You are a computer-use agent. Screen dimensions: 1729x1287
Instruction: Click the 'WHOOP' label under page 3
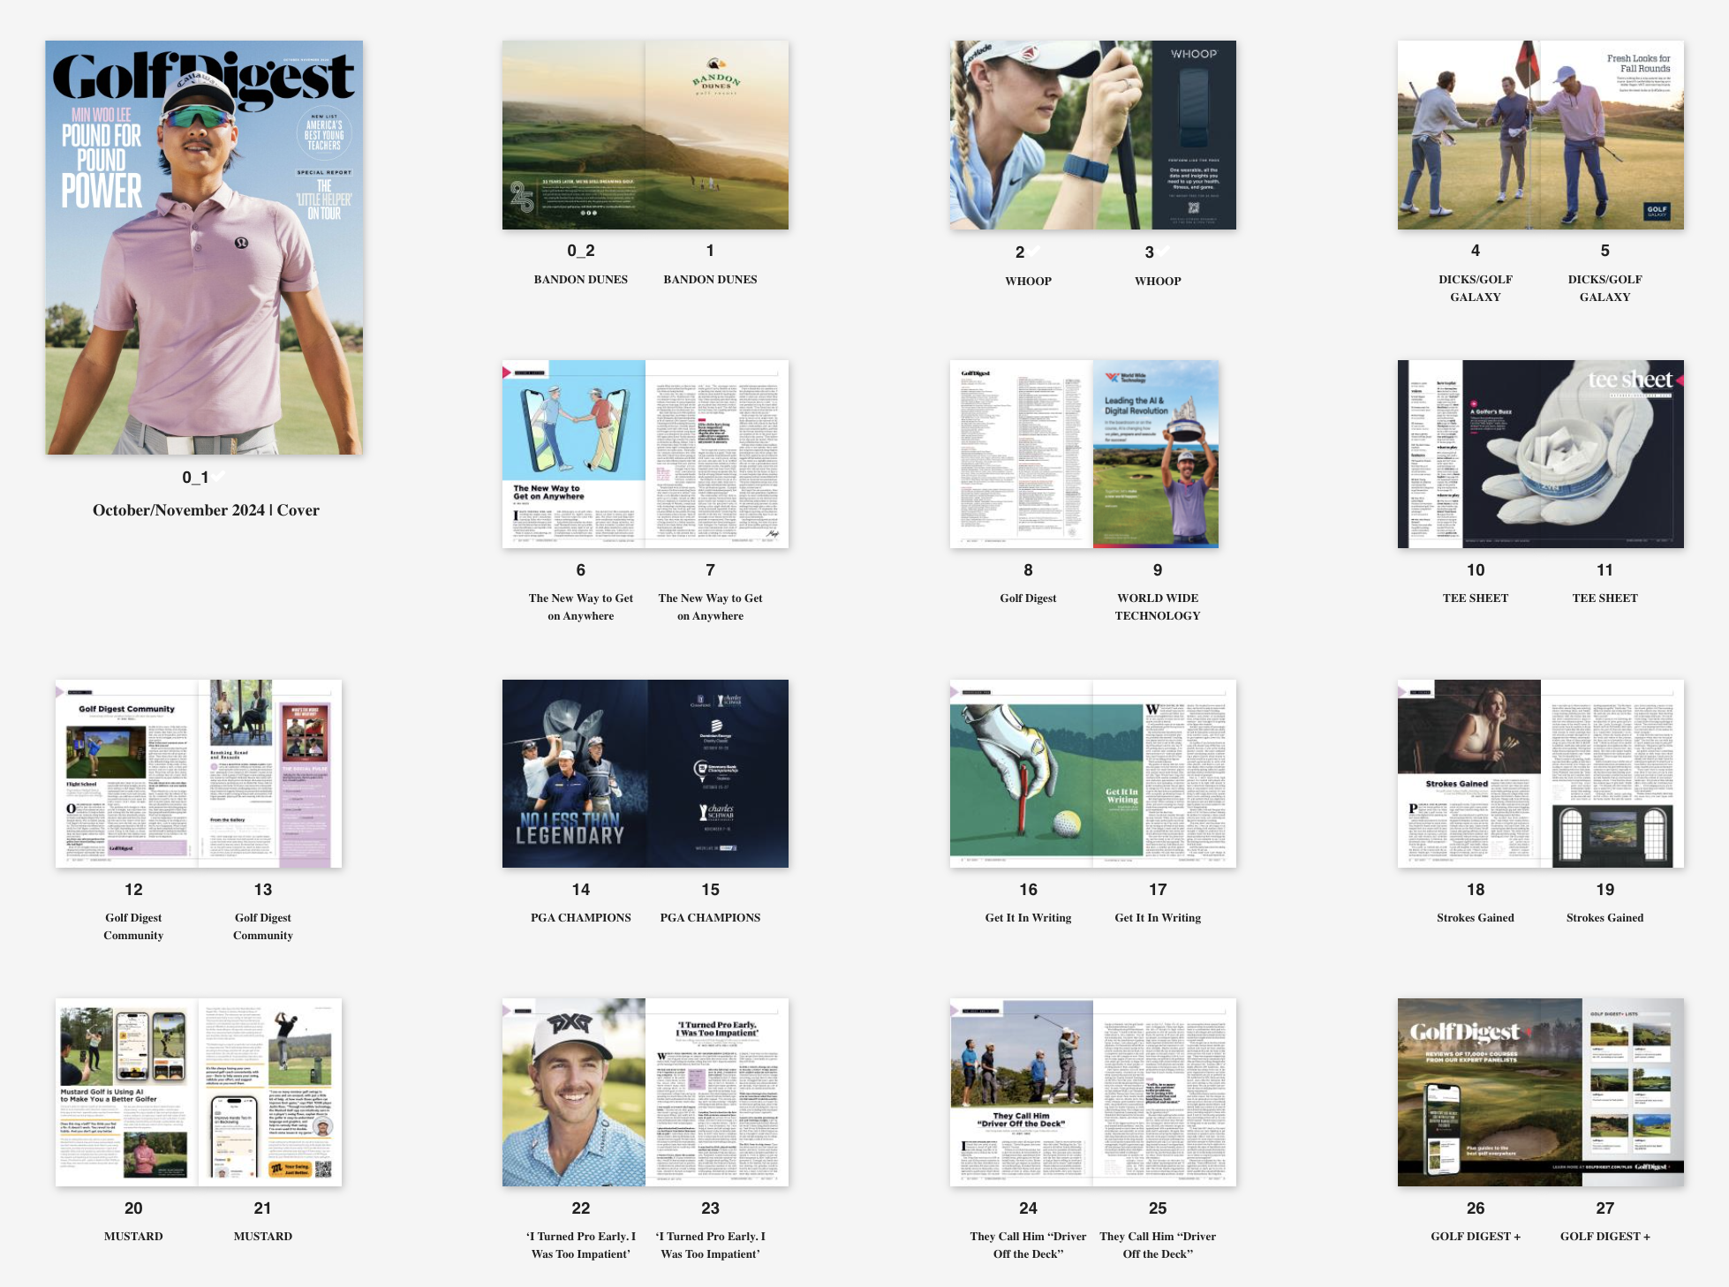click(1159, 281)
